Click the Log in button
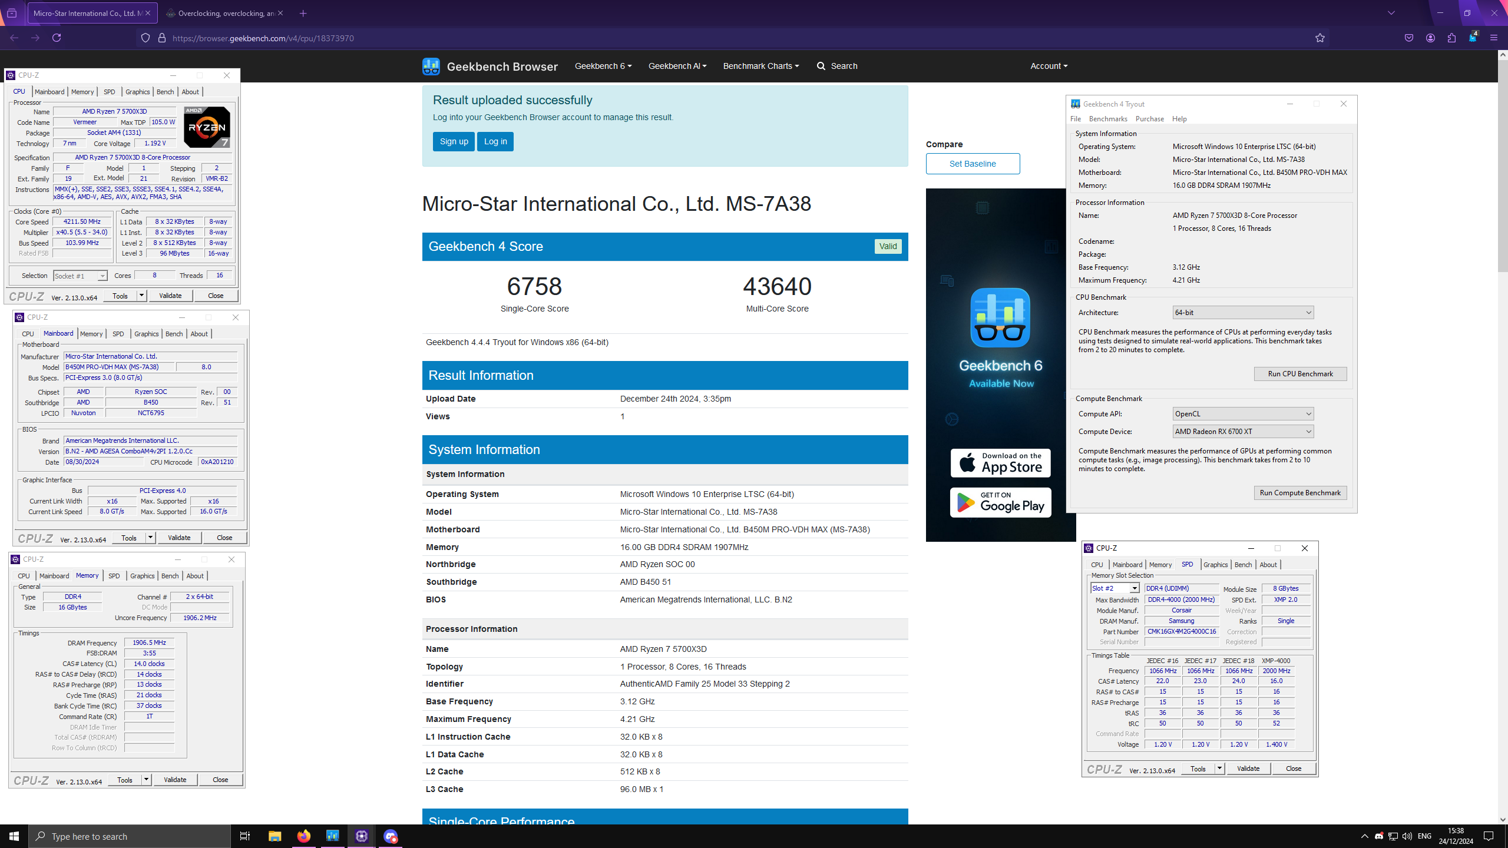 495,141
